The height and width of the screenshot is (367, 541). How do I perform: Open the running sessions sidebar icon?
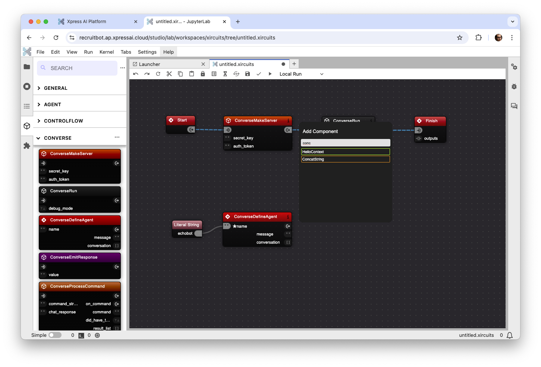[x=27, y=86]
